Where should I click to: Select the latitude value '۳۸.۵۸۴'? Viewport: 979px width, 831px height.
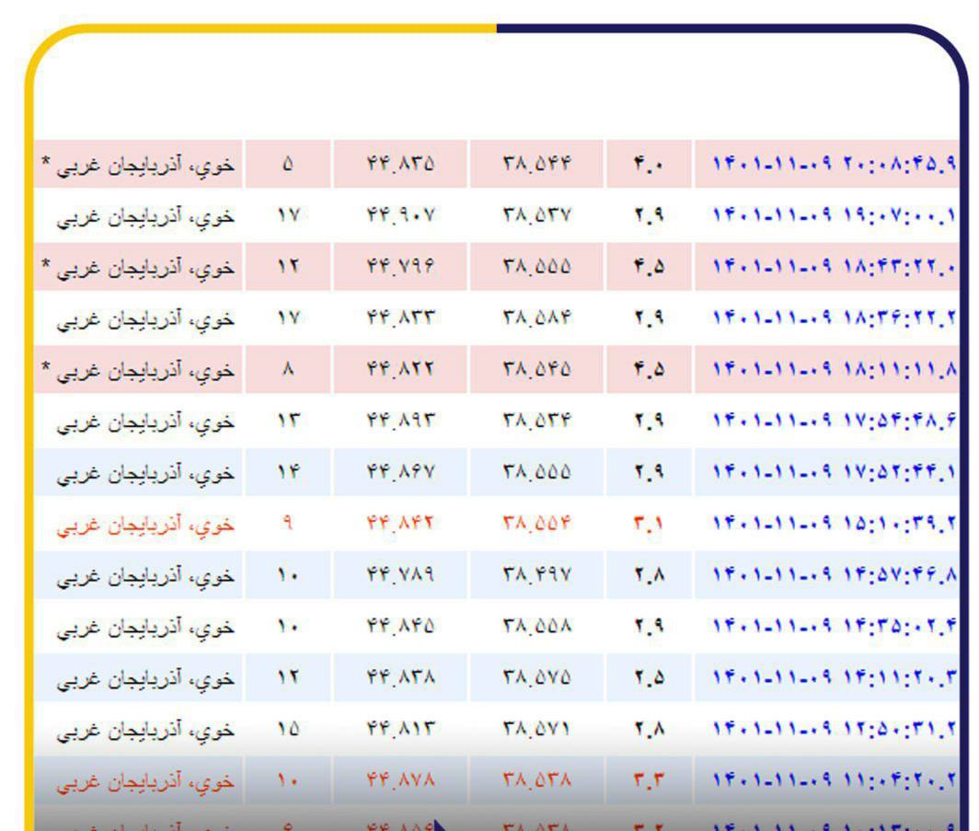[537, 317]
